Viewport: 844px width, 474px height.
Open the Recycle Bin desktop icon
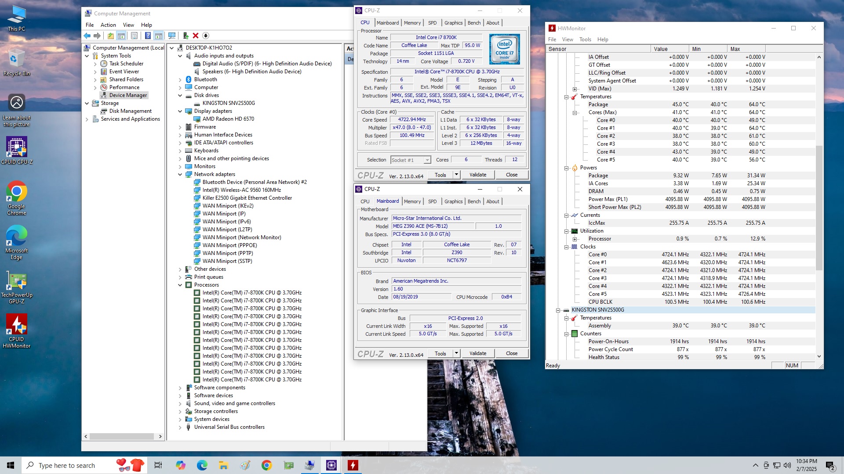point(16,63)
